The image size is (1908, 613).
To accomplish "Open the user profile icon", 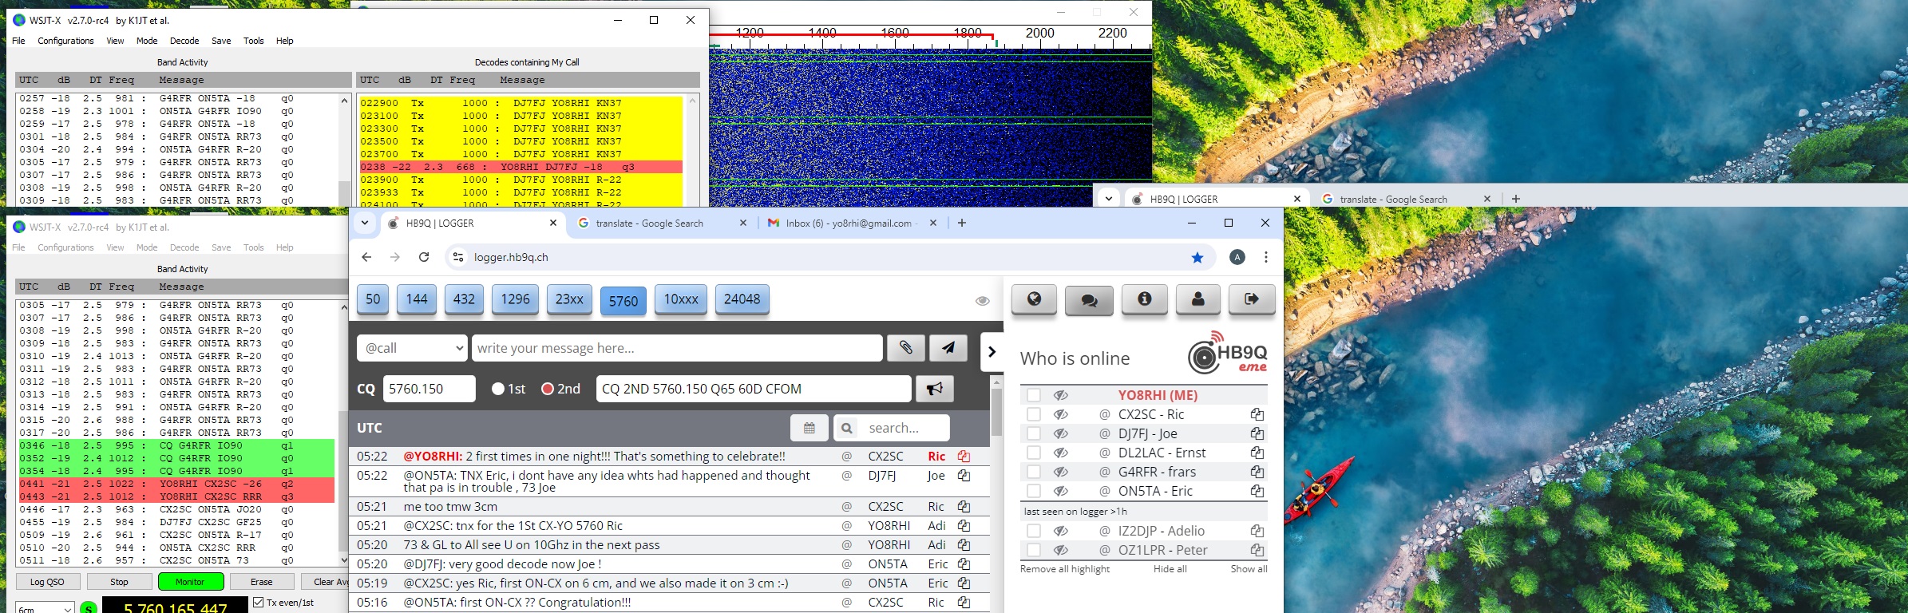I will 1197,299.
